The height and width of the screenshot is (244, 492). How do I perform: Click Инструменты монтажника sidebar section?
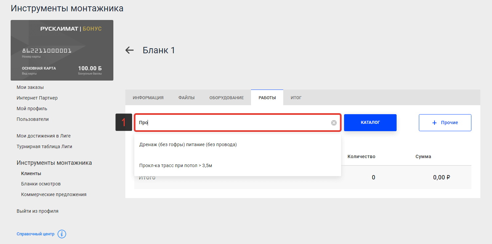(54, 163)
